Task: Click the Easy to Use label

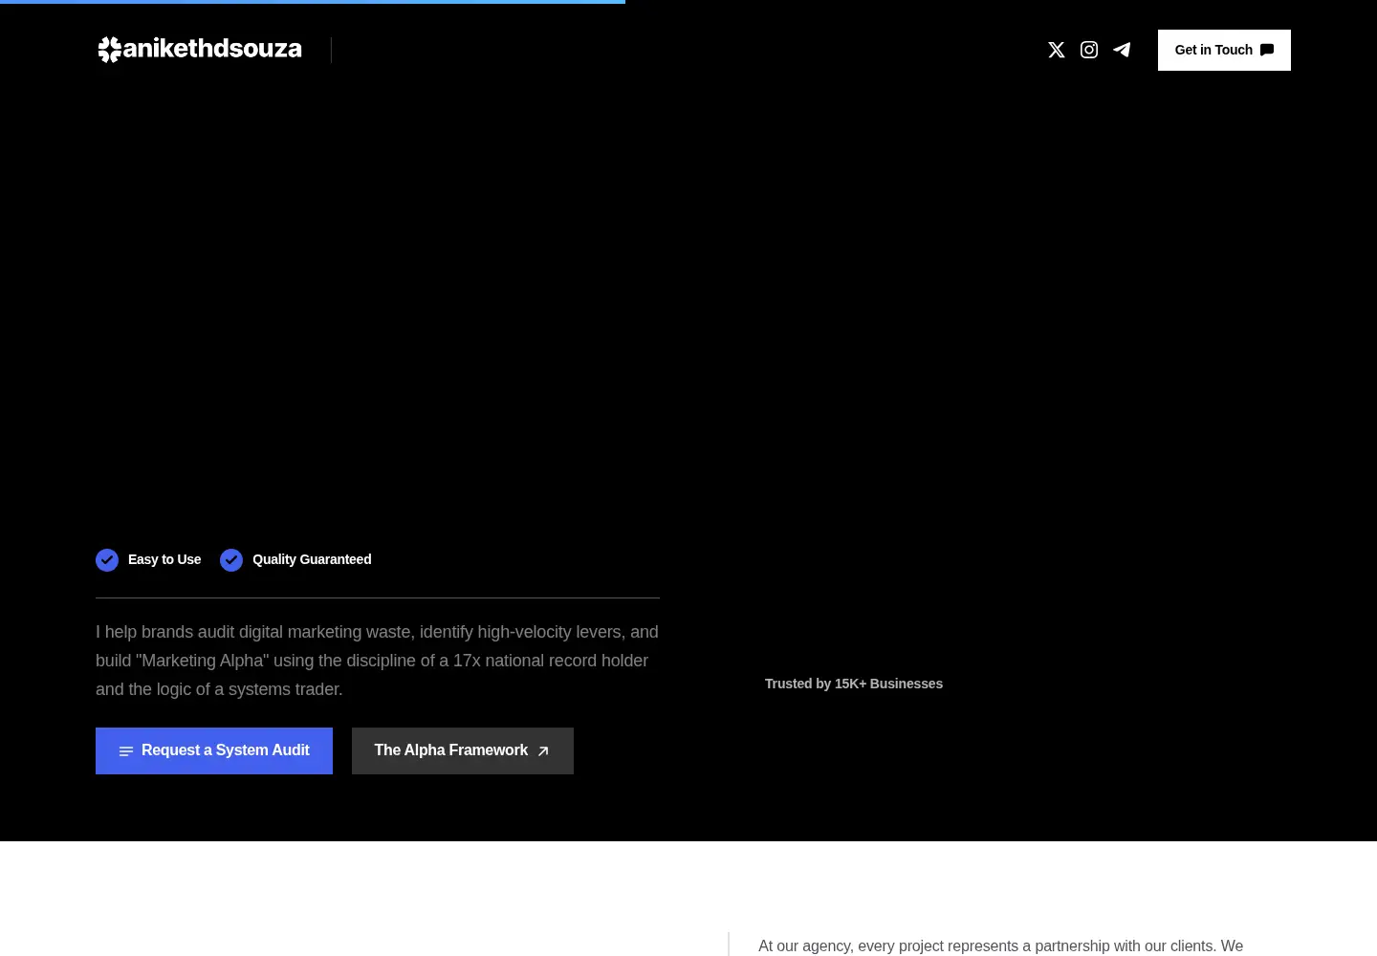Action: tap(164, 559)
